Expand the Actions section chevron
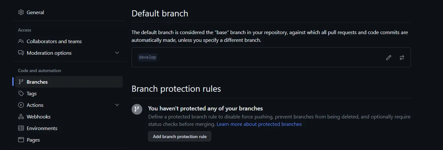Image resolution: width=443 pixels, height=150 pixels. [117, 105]
